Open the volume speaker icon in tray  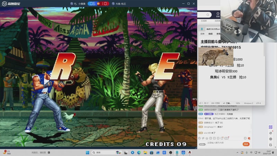coord(259,153)
